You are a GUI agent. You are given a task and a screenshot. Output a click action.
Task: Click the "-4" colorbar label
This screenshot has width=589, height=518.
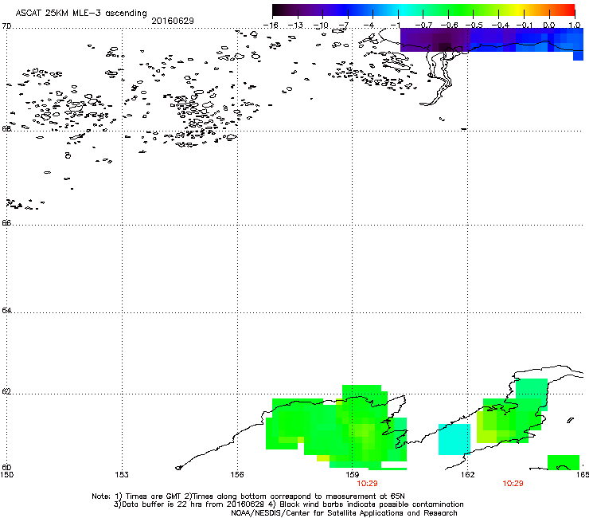[x=369, y=26]
